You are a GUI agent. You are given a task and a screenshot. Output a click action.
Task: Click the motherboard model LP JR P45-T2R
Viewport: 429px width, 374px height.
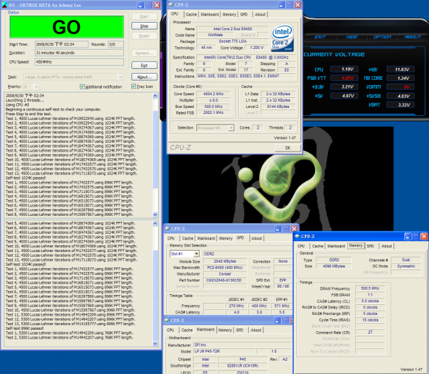tap(225, 351)
